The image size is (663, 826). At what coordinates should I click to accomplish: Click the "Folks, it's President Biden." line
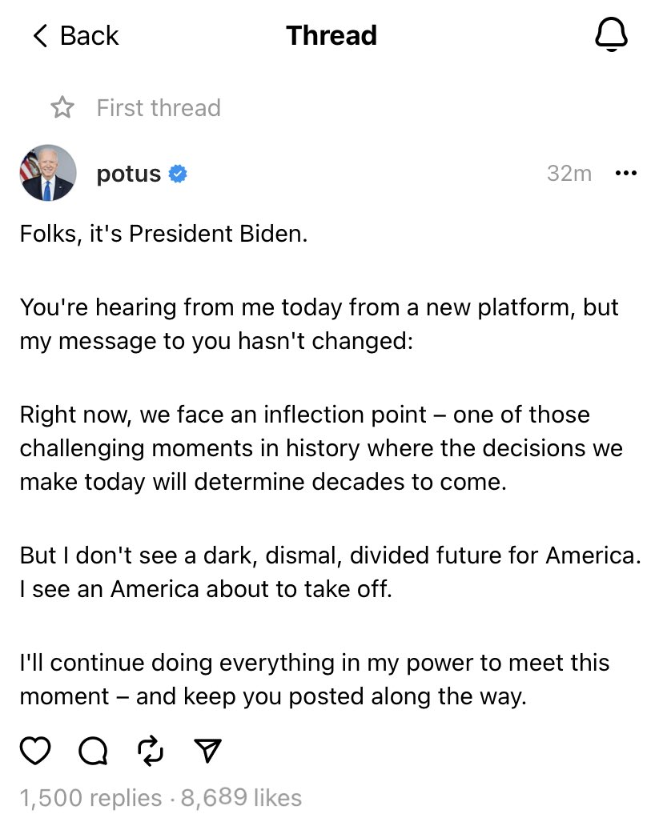[x=163, y=235]
